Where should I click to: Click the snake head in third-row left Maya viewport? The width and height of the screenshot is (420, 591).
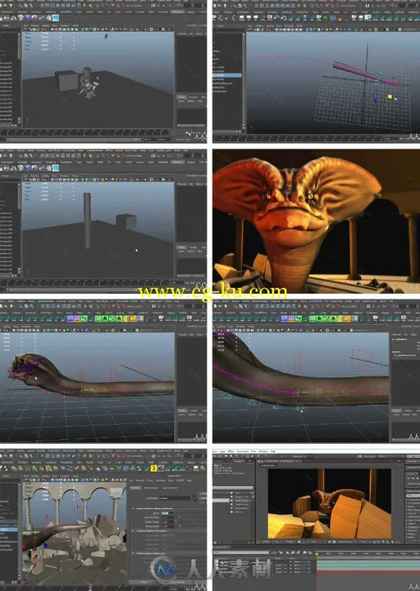click(x=28, y=368)
